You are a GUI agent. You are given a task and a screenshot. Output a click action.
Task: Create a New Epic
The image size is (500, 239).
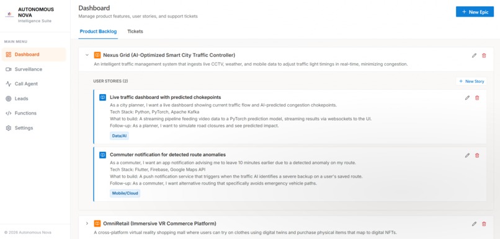click(x=475, y=12)
